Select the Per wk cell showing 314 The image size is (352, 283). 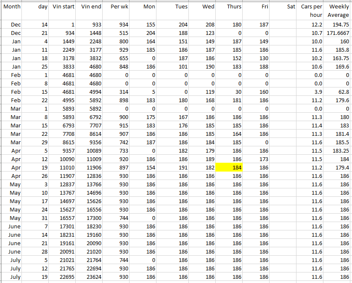tap(116, 92)
